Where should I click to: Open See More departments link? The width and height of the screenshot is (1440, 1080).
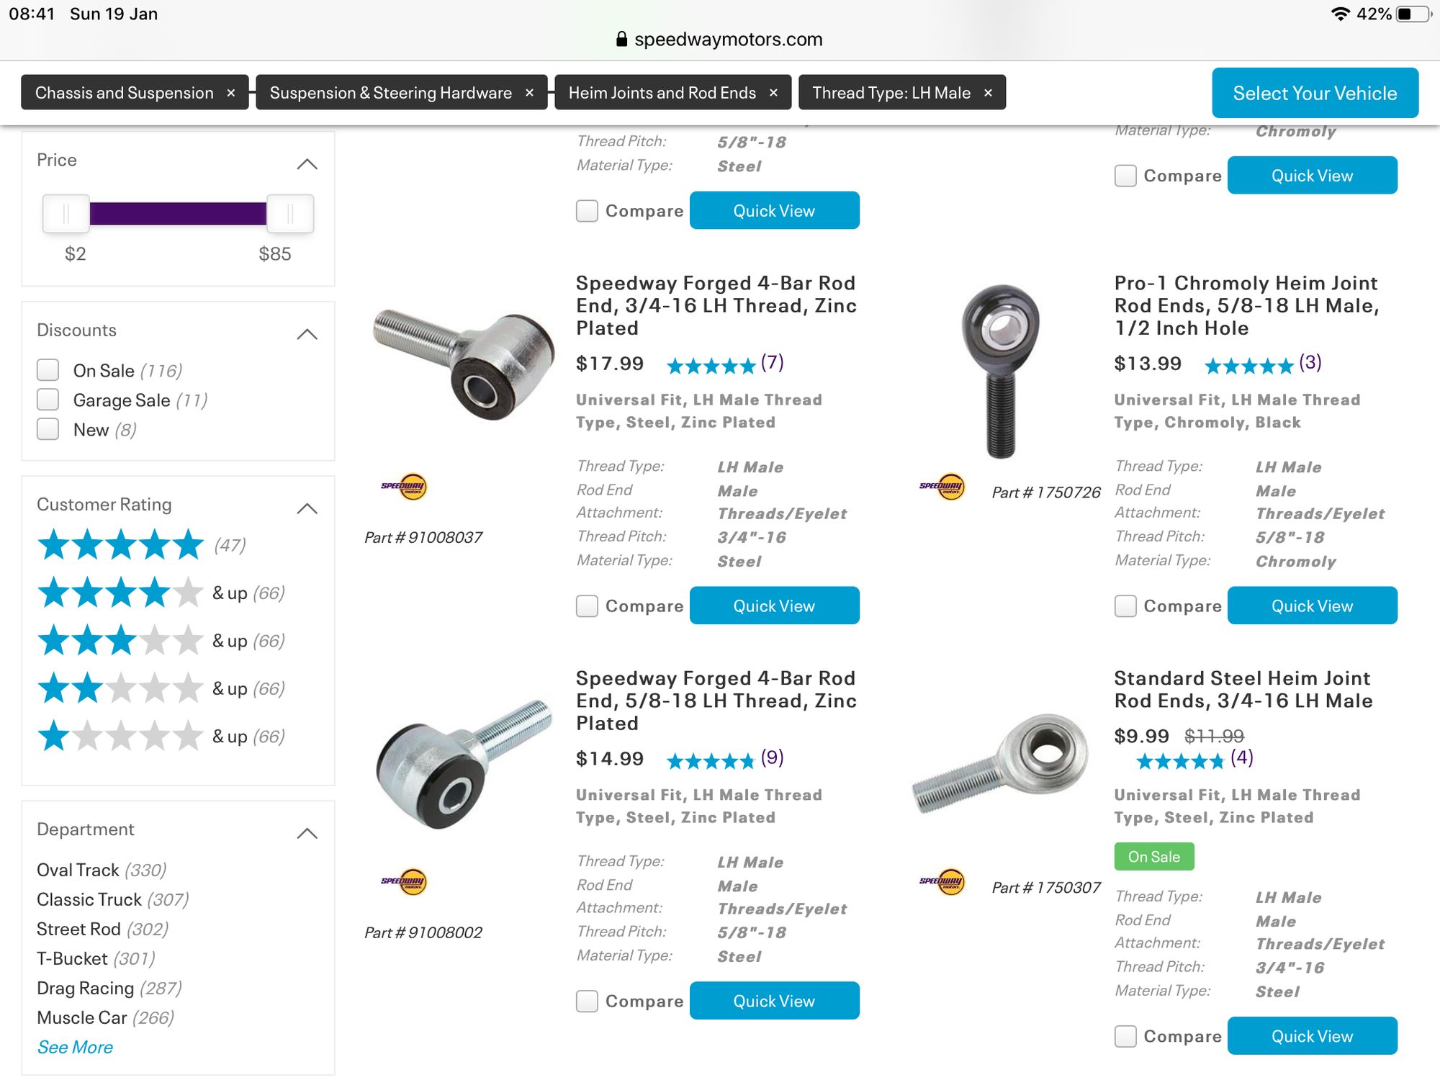pyautogui.click(x=75, y=1048)
